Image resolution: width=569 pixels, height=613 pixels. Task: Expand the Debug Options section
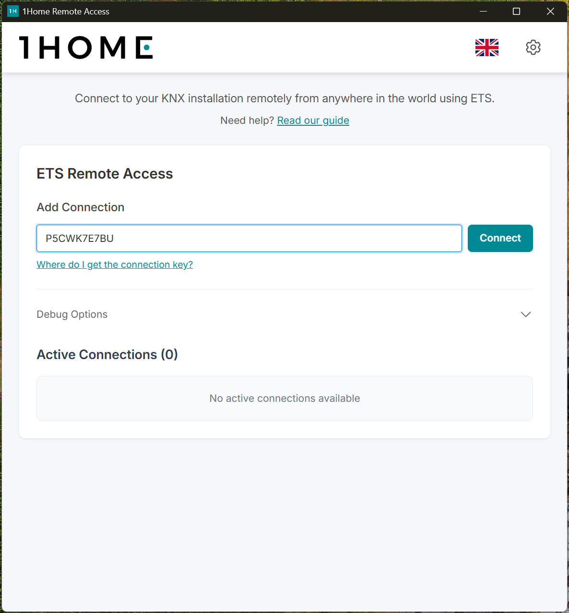[x=72, y=314]
